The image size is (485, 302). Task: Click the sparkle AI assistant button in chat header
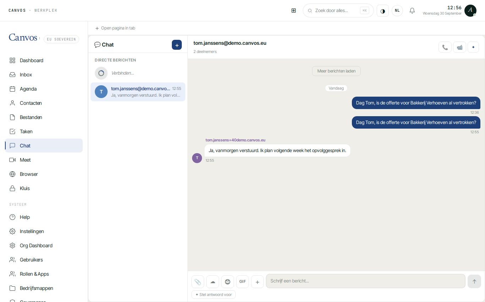[473, 47]
